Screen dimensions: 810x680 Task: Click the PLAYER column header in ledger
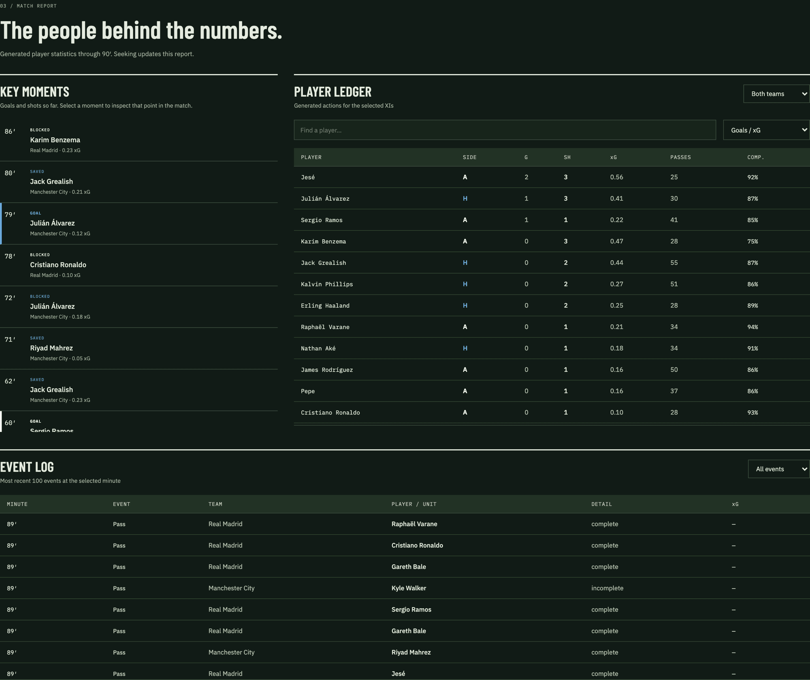click(x=311, y=157)
